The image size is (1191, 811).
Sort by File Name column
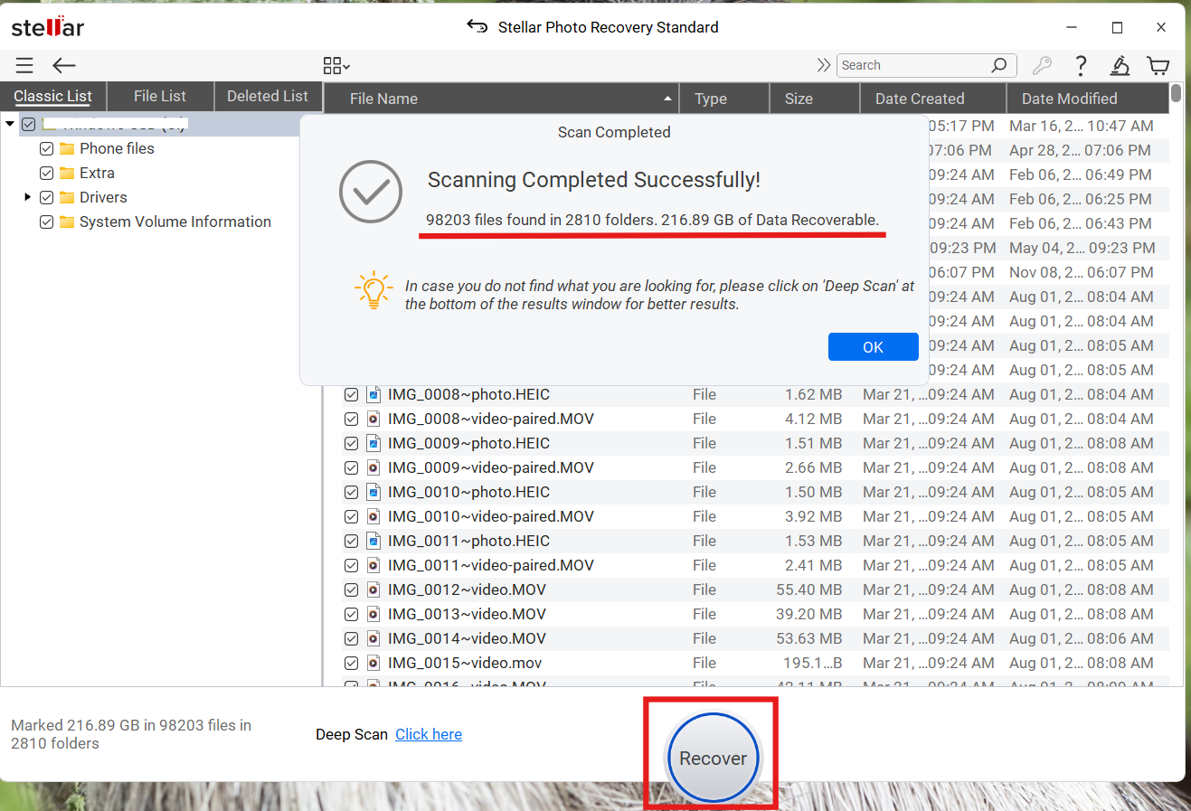tap(501, 99)
